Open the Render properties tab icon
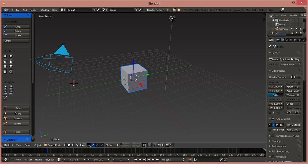This screenshot has width=308, height=164. pyautogui.click(x=278, y=40)
